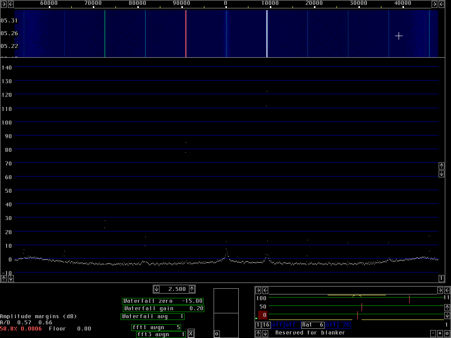Click the '1' box left of 16

[x=258, y=325]
